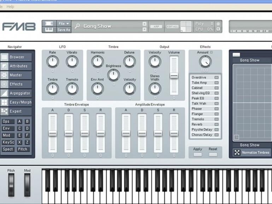Screen dimensions: 272x204
Task: Toggle the Flanger effect
Action: (x=217, y=114)
